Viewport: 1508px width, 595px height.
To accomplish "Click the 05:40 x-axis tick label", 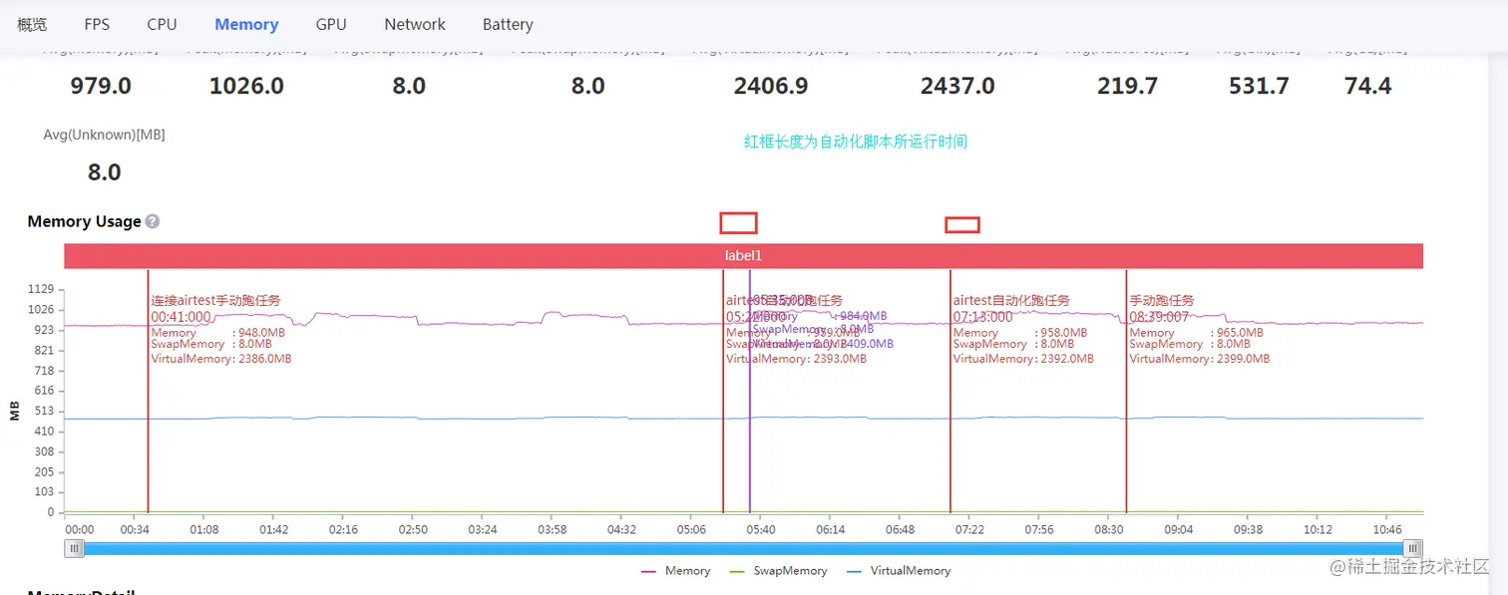I will [760, 529].
